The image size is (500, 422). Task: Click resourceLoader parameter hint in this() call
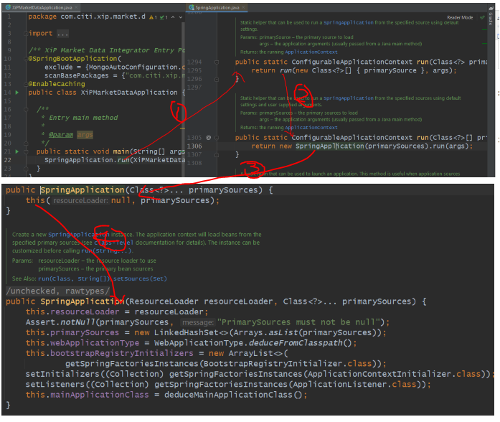pos(80,201)
